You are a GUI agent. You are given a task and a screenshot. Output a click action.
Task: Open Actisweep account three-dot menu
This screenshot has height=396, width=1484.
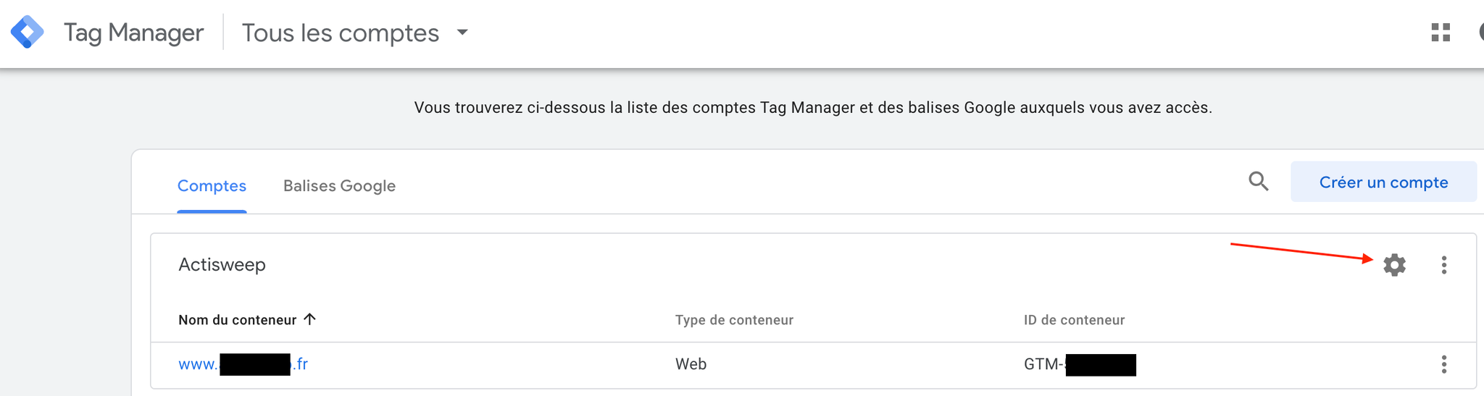1443,265
